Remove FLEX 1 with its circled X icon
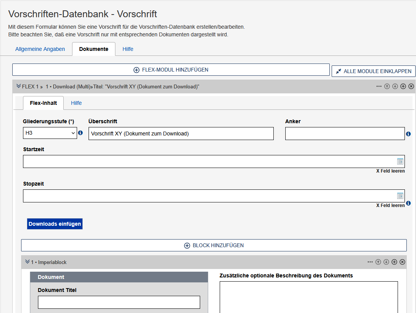Screen dimensions: 416x313 (411, 86)
